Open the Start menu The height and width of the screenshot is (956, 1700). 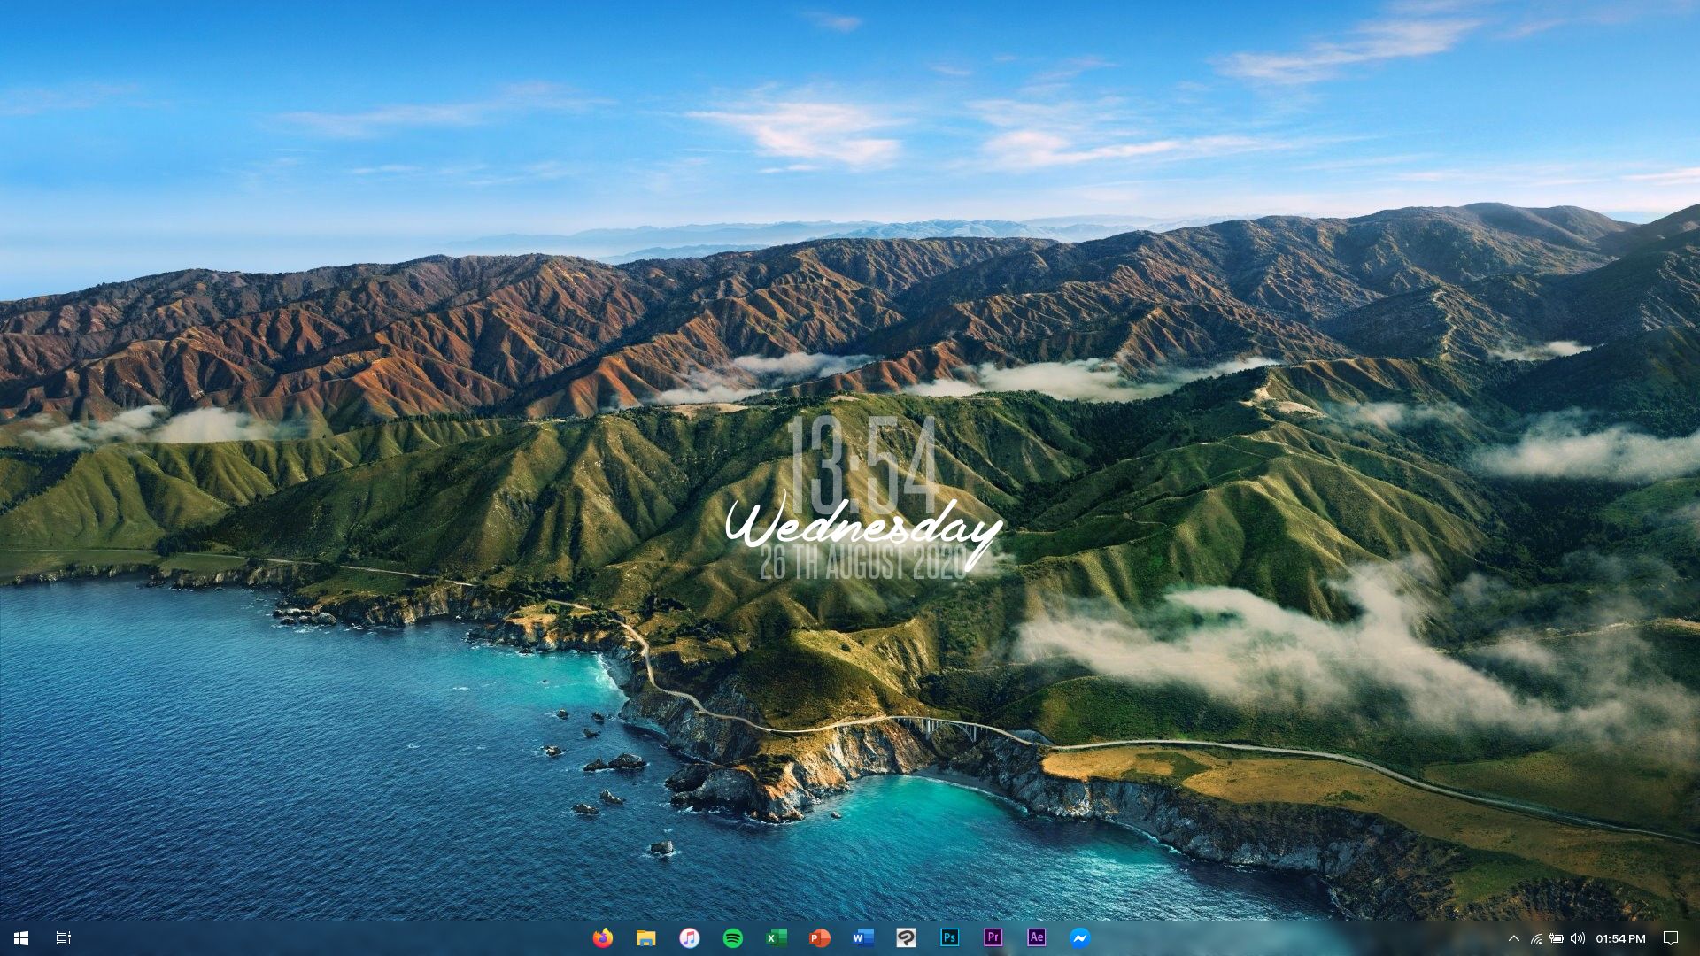[18, 938]
